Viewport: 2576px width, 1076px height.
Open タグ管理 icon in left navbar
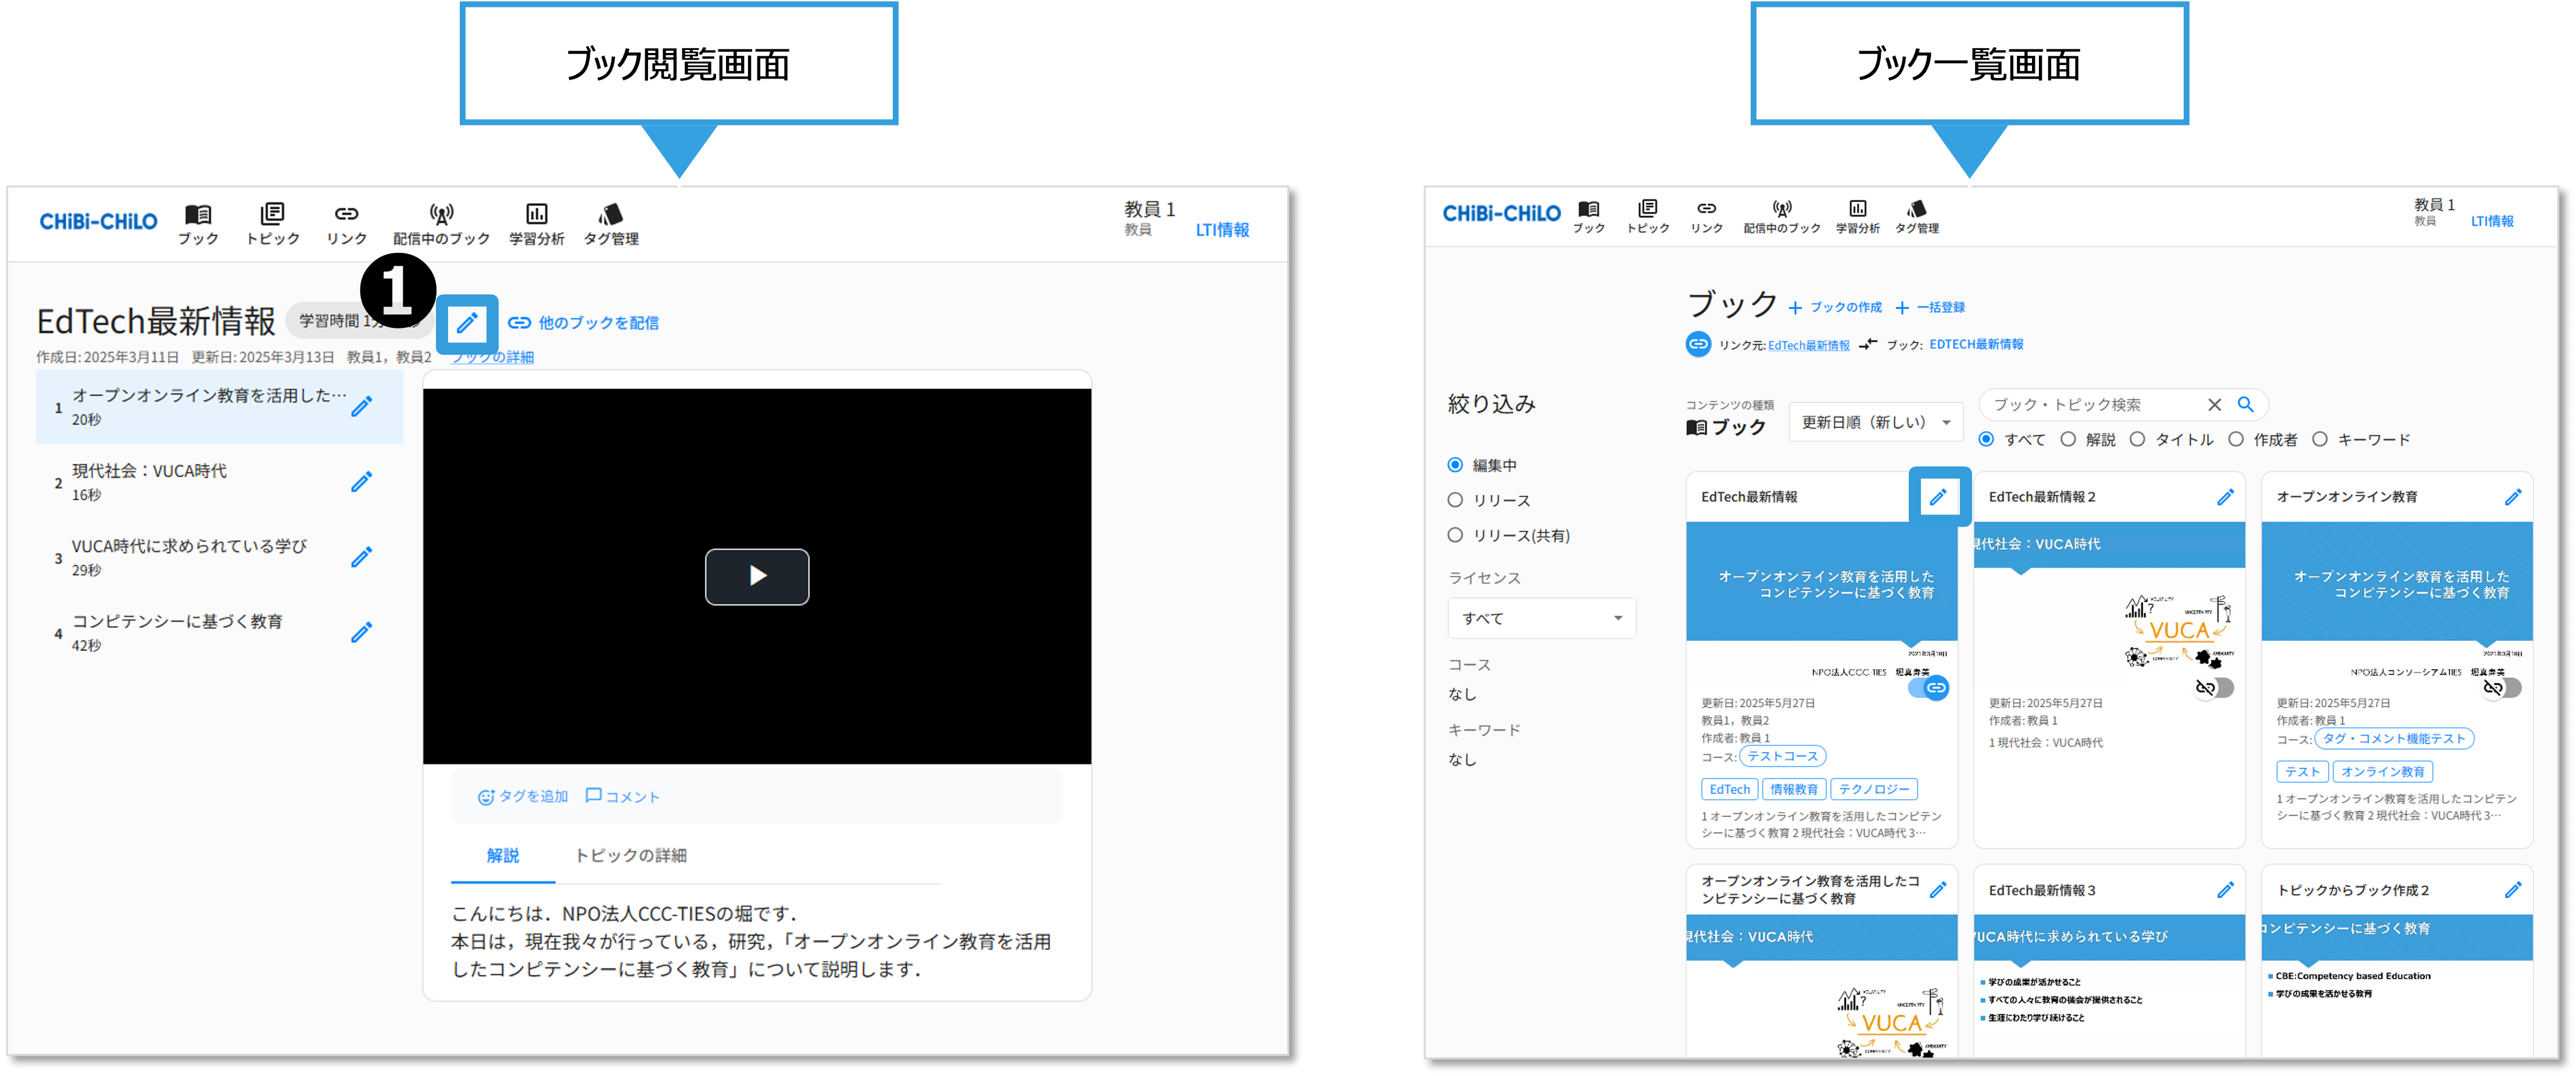pyautogui.click(x=611, y=214)
